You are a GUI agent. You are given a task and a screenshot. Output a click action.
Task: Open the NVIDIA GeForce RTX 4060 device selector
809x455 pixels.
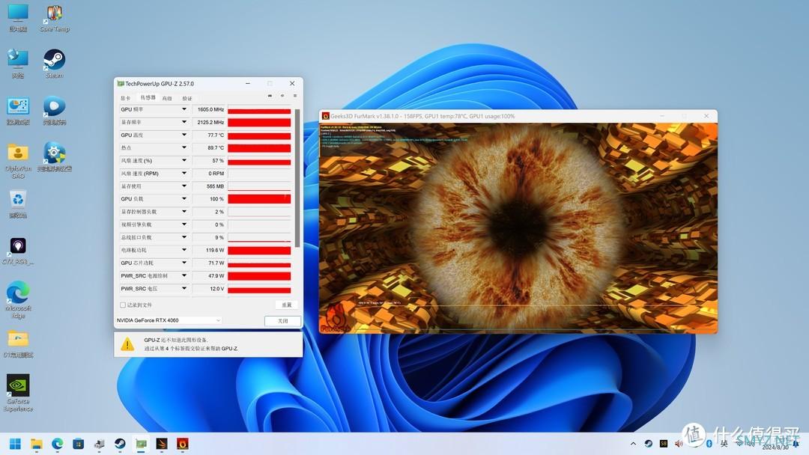coord(169,320)
